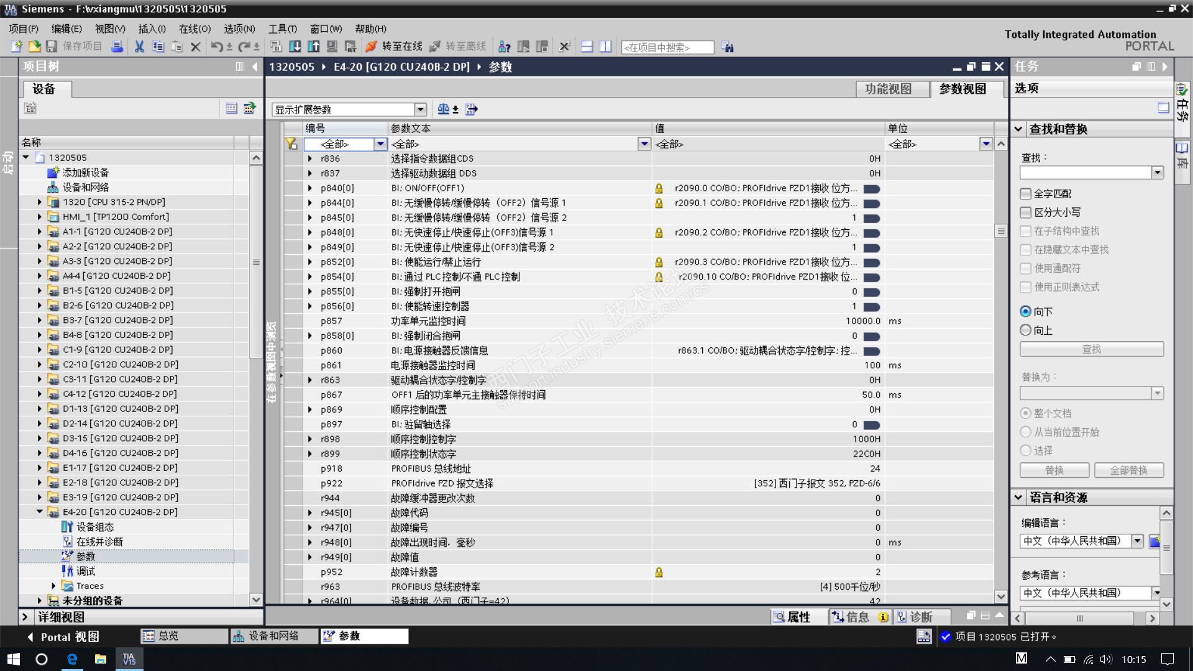Open the 选项(N) menu
Viewport: 1193px width, 671px height.
(x=239, y=29)
